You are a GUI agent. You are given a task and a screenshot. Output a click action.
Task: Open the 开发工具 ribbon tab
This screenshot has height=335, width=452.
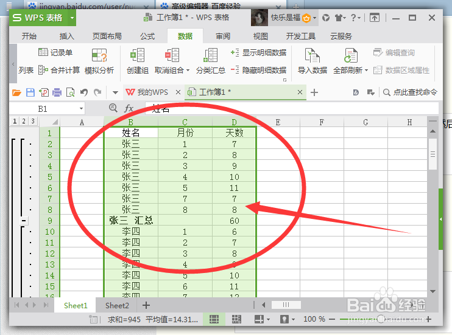301,36
